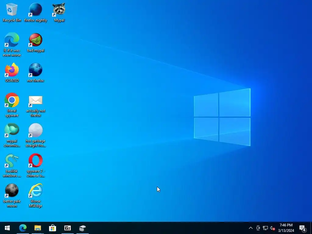Image resolution: width=312 pixels, height=234 pixels.
Task: Select the 'basilisk windows ...' dragon shortcut
Action: [12, 165]
